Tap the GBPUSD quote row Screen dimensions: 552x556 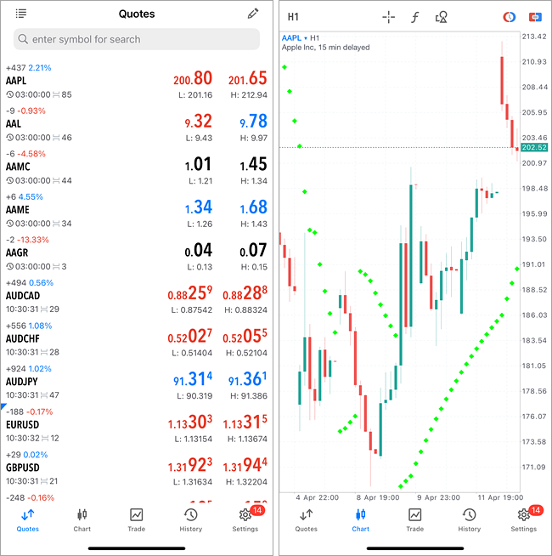click(x=137, y=467)
